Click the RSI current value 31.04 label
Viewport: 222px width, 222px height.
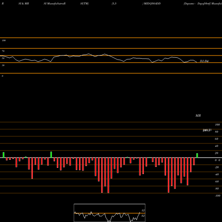204,61
